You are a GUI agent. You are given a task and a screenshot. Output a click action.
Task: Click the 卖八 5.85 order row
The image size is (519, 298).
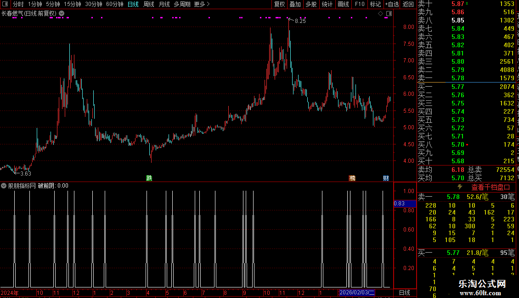(x=466, y=20)
